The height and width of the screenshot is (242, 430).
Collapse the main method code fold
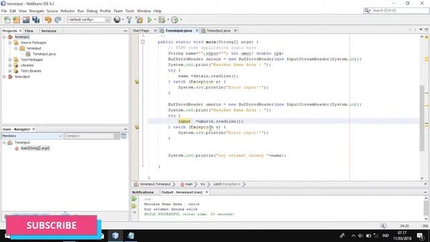(142, 42)
